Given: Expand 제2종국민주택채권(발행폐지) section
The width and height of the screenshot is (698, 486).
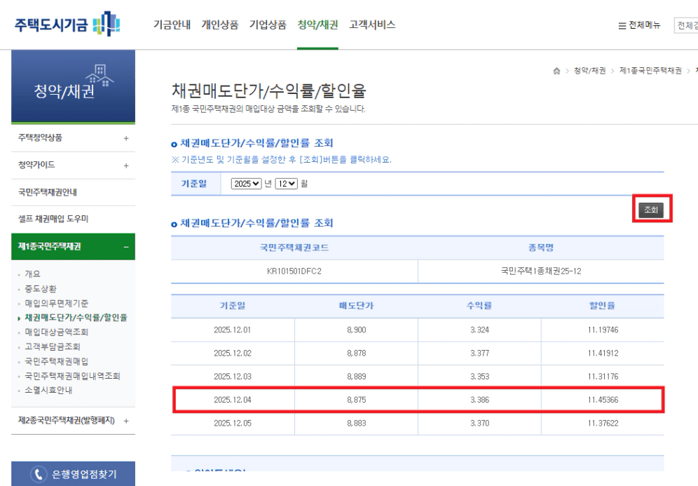Looking at the screenshot, I should tap(126, 420).
